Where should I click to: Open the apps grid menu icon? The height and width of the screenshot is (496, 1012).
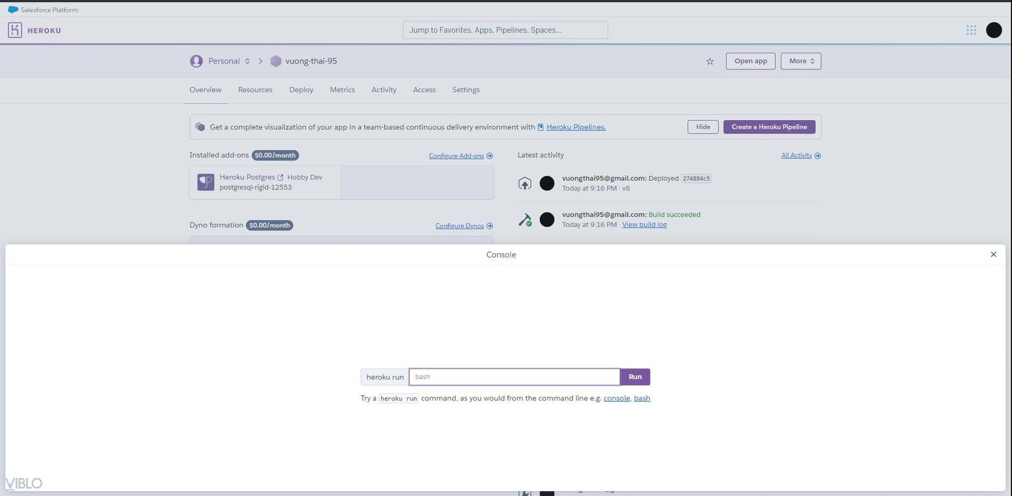coord(971,30)
